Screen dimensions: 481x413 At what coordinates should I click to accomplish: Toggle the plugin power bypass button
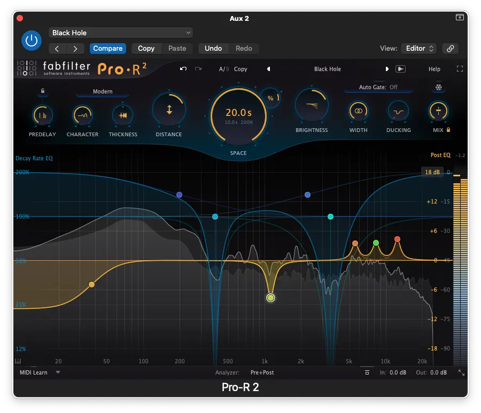(32, 41)
